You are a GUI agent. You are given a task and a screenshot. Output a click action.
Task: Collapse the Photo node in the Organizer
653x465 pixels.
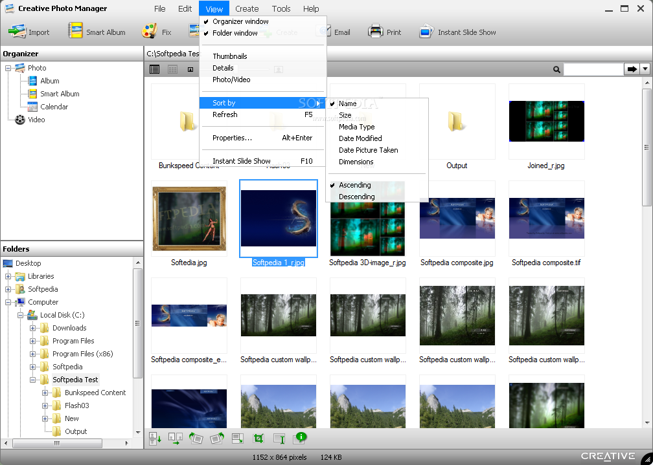point(8,68)
